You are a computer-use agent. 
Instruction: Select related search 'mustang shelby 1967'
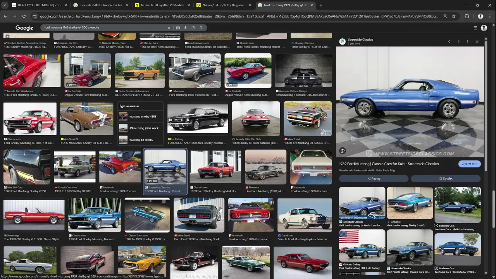pos(140,116)
